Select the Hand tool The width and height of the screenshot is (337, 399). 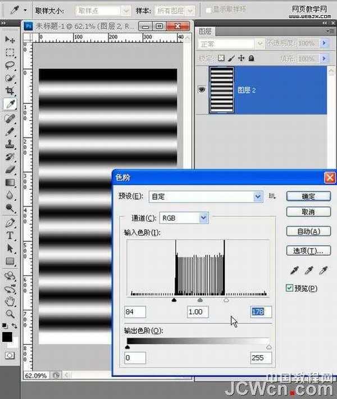click(10, 301)
